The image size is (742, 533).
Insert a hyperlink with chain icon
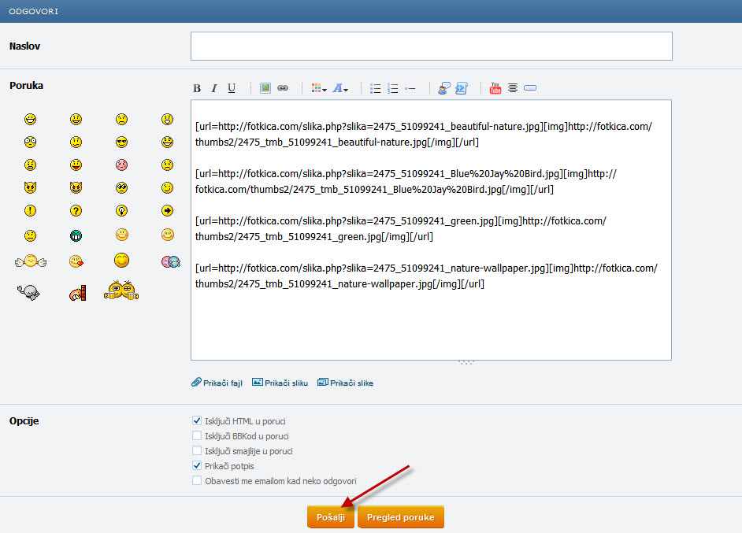[283, 88]
